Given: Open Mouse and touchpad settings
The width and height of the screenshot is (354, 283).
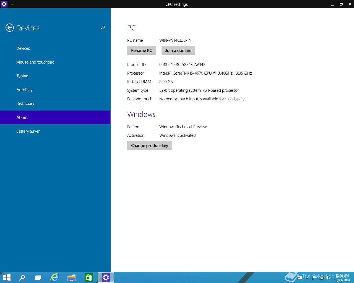Looking at the screenshot, I should pyautogui.click(x=55, y=62).
